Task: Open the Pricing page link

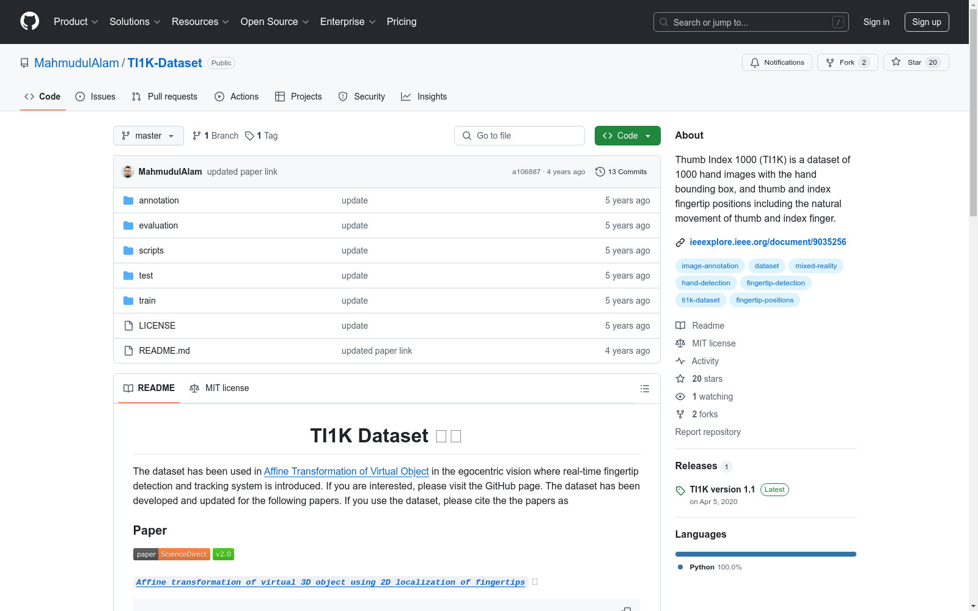Action: 402,21
